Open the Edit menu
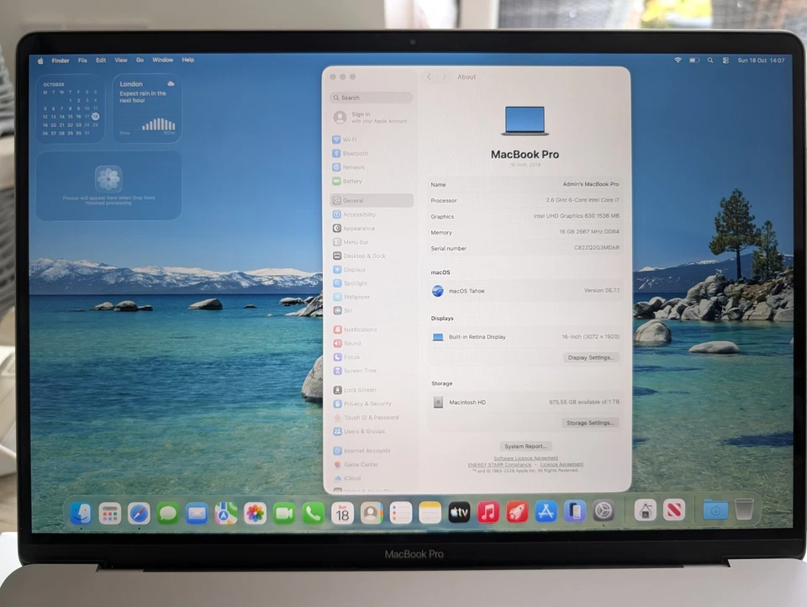 point(101,61)
